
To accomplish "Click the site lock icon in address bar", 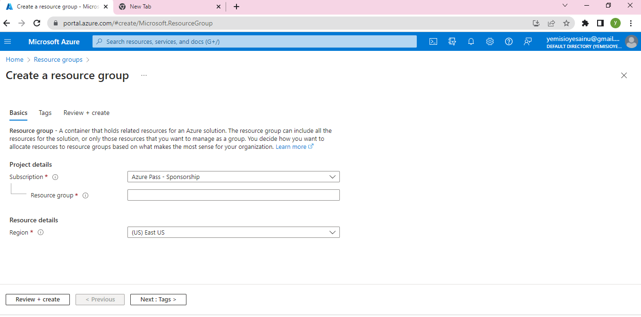I will tap(56, 23).
